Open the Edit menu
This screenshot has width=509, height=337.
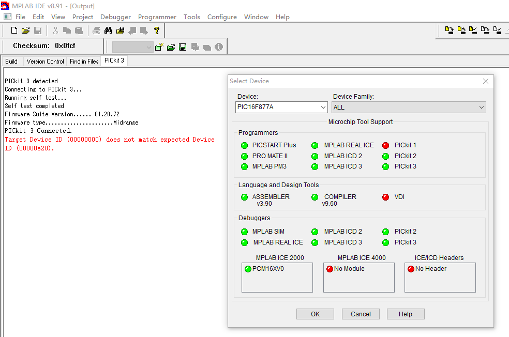click(x=38, y=17)
